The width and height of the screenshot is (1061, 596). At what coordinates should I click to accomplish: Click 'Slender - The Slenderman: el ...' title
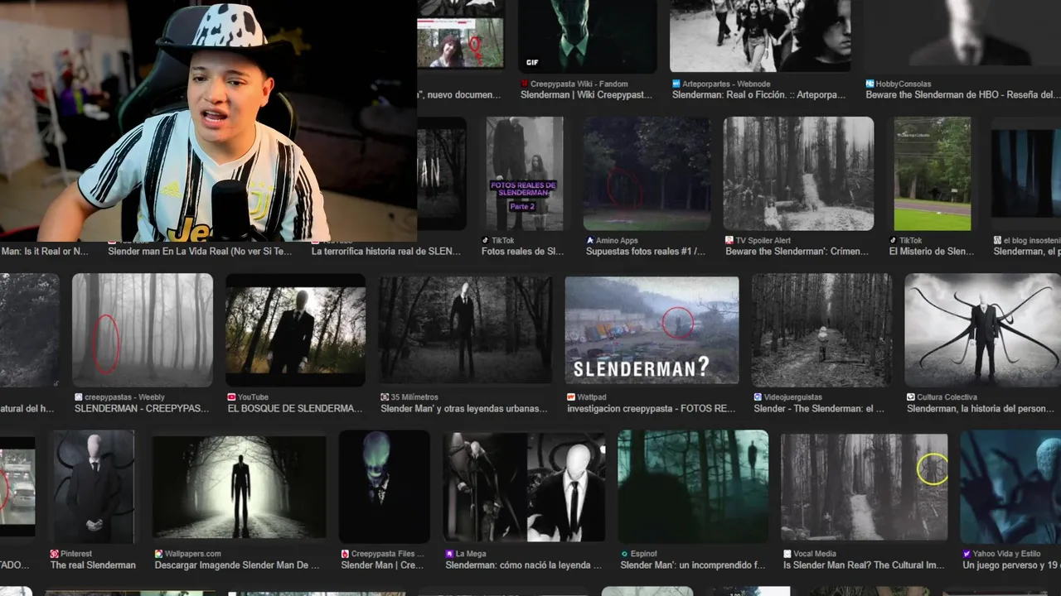coord(819,409)
